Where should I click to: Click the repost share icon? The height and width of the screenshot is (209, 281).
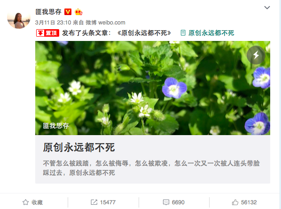pyautogui.click(x=94, y=202)
